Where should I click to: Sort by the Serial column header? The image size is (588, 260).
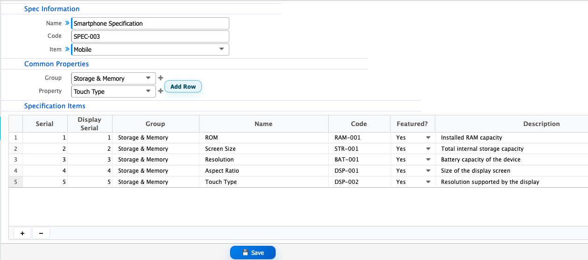45,124
